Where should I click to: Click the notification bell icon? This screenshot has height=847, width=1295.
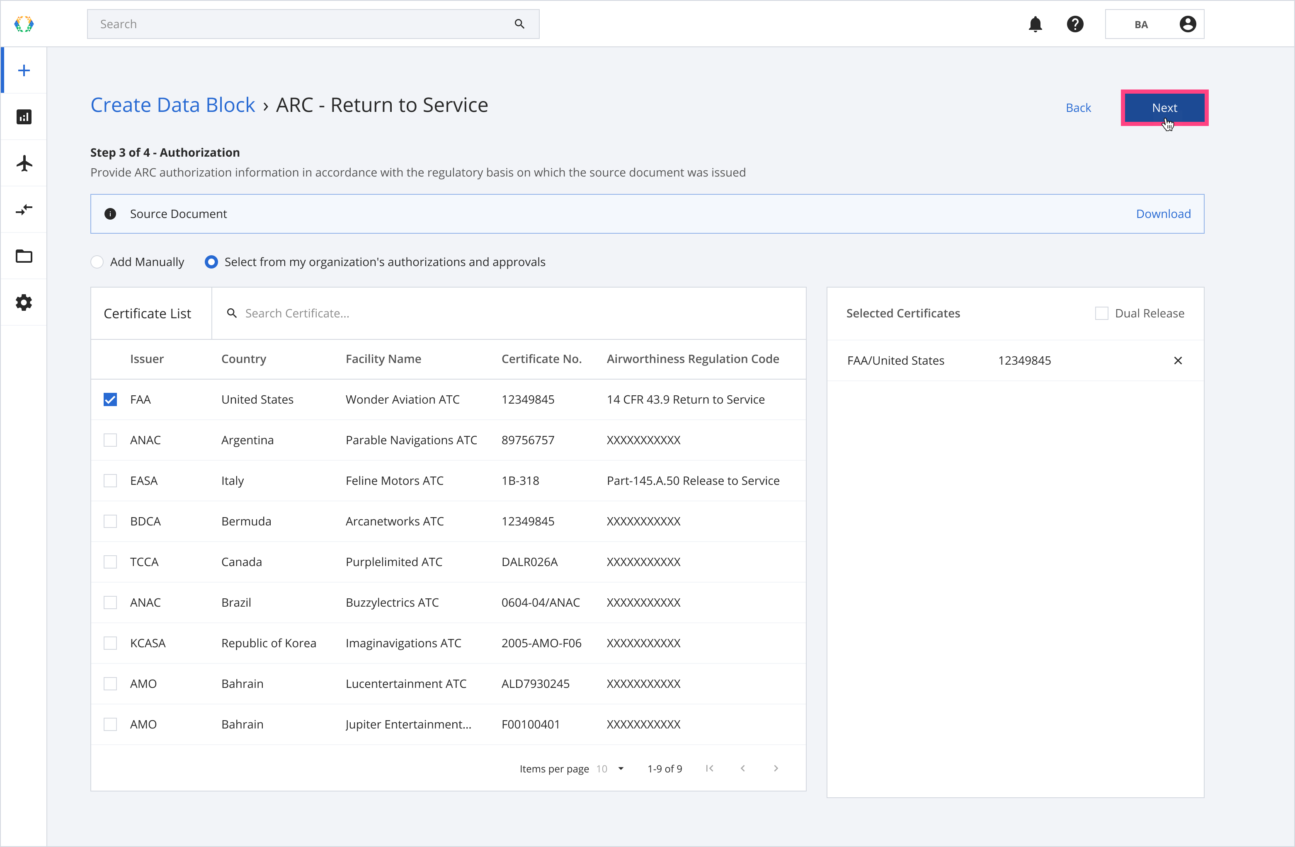(x=1035, y=24)
